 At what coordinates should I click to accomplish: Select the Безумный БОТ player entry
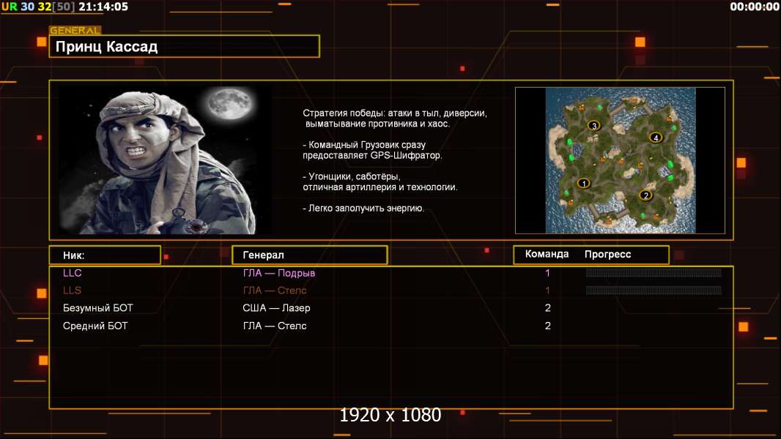tap(98, 308)
